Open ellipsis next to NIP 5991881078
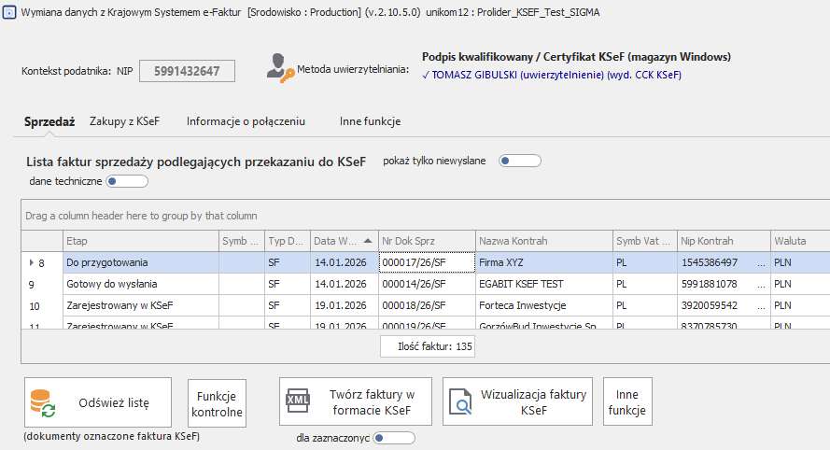830x450 pixels. (x=761, y=284)
